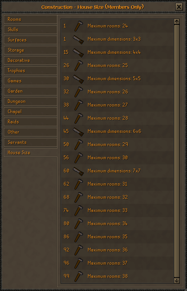Close the Construction House Size window
187x291 pixels.
tap(179, 7)
